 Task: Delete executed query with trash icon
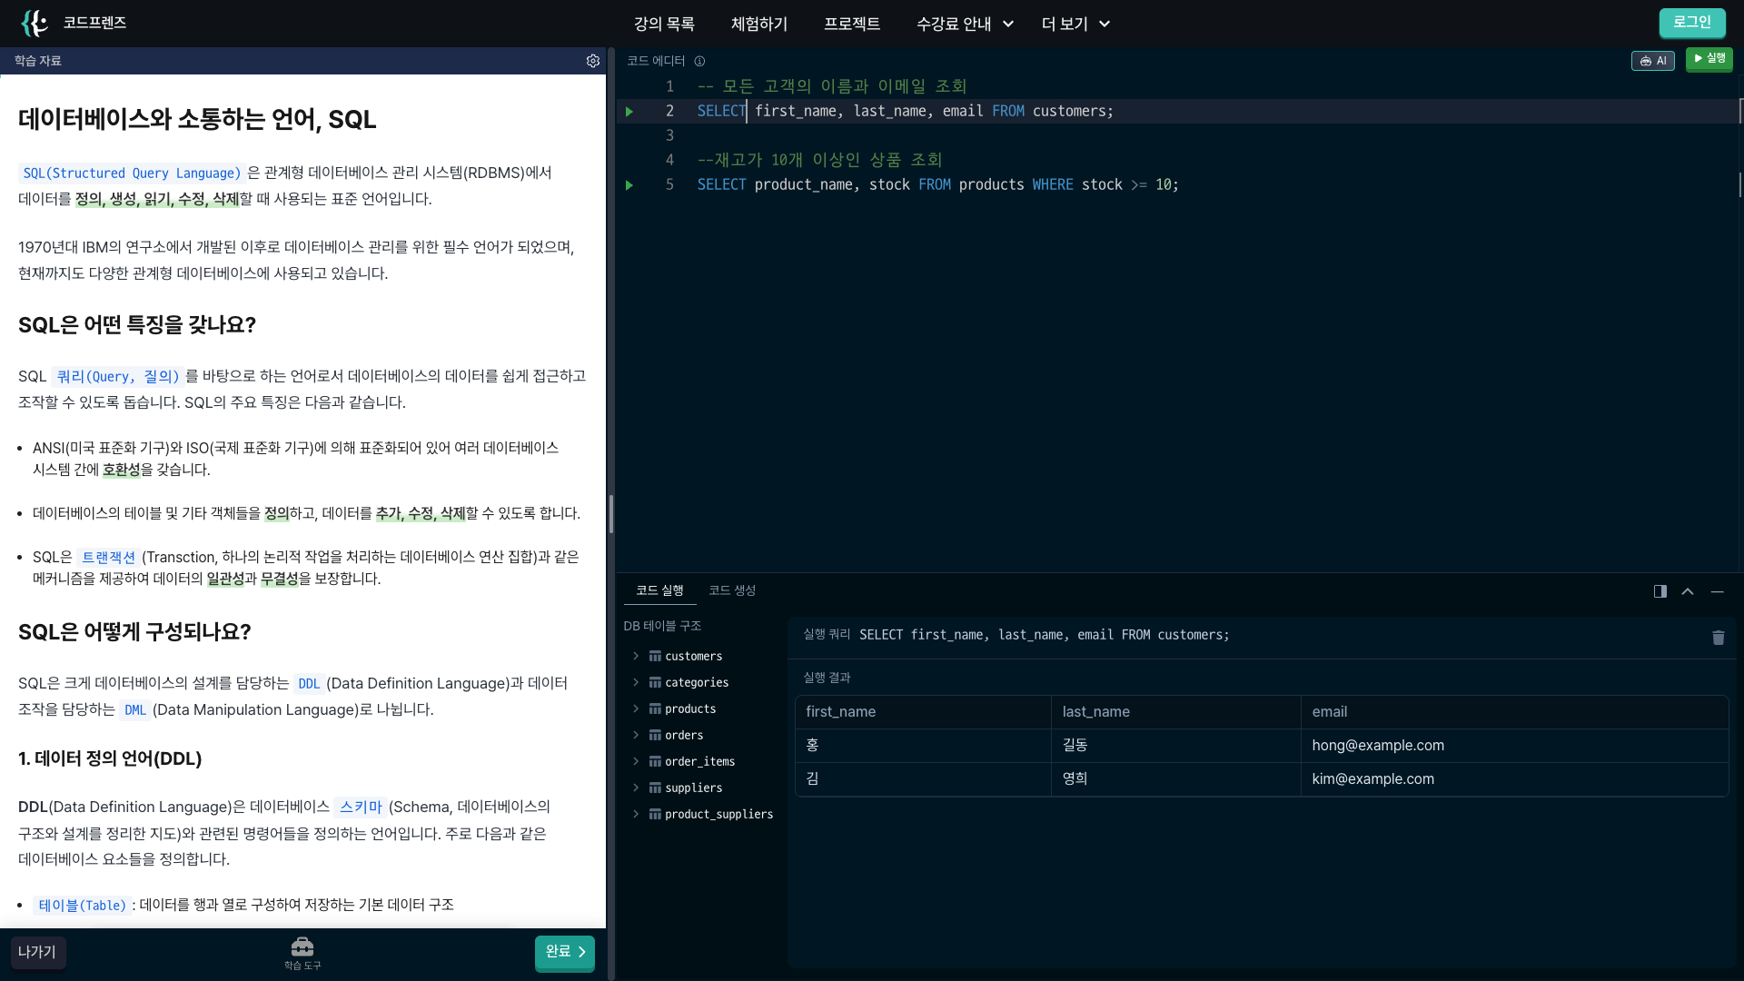coord(1718,638)
